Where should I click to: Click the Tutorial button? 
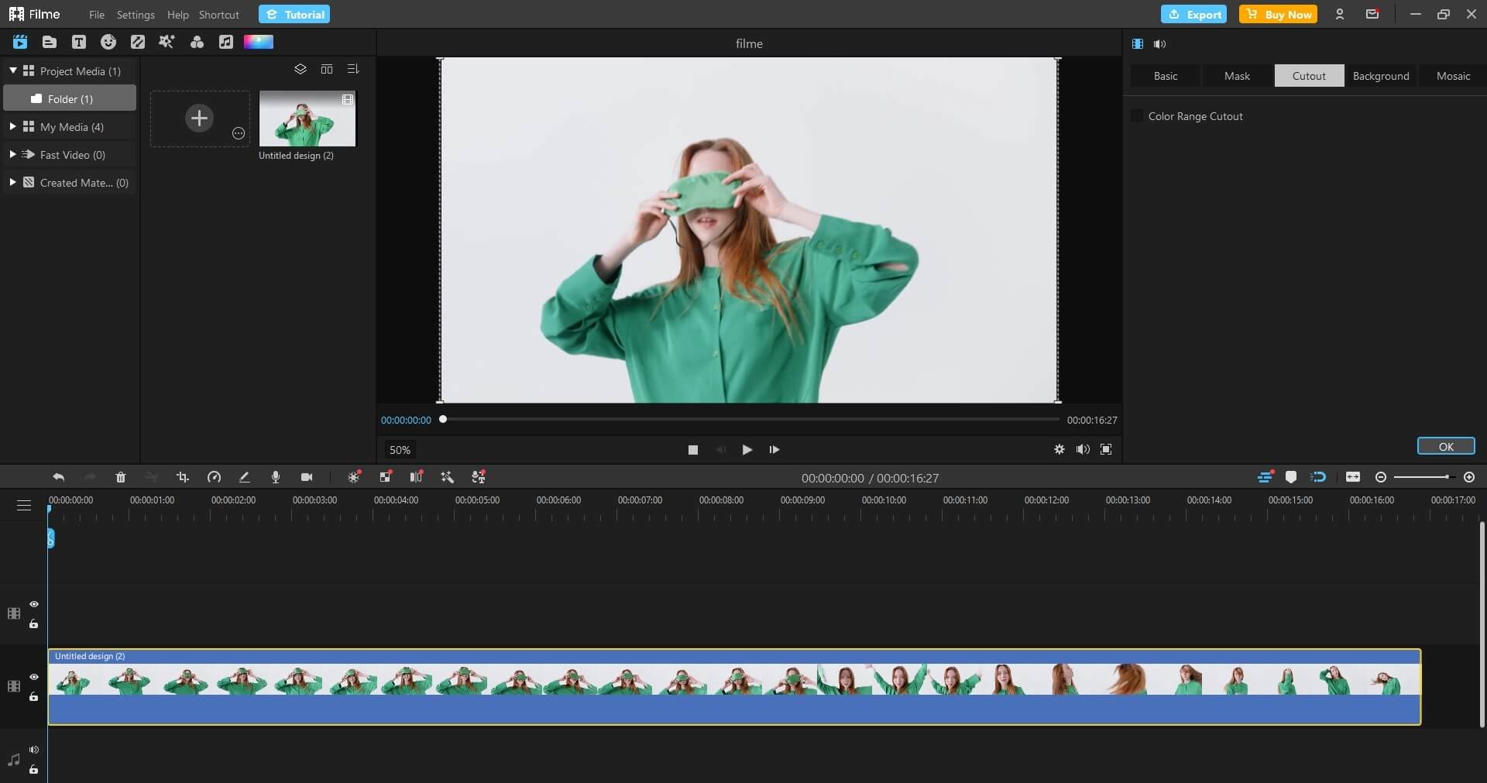tap(294, 14)
